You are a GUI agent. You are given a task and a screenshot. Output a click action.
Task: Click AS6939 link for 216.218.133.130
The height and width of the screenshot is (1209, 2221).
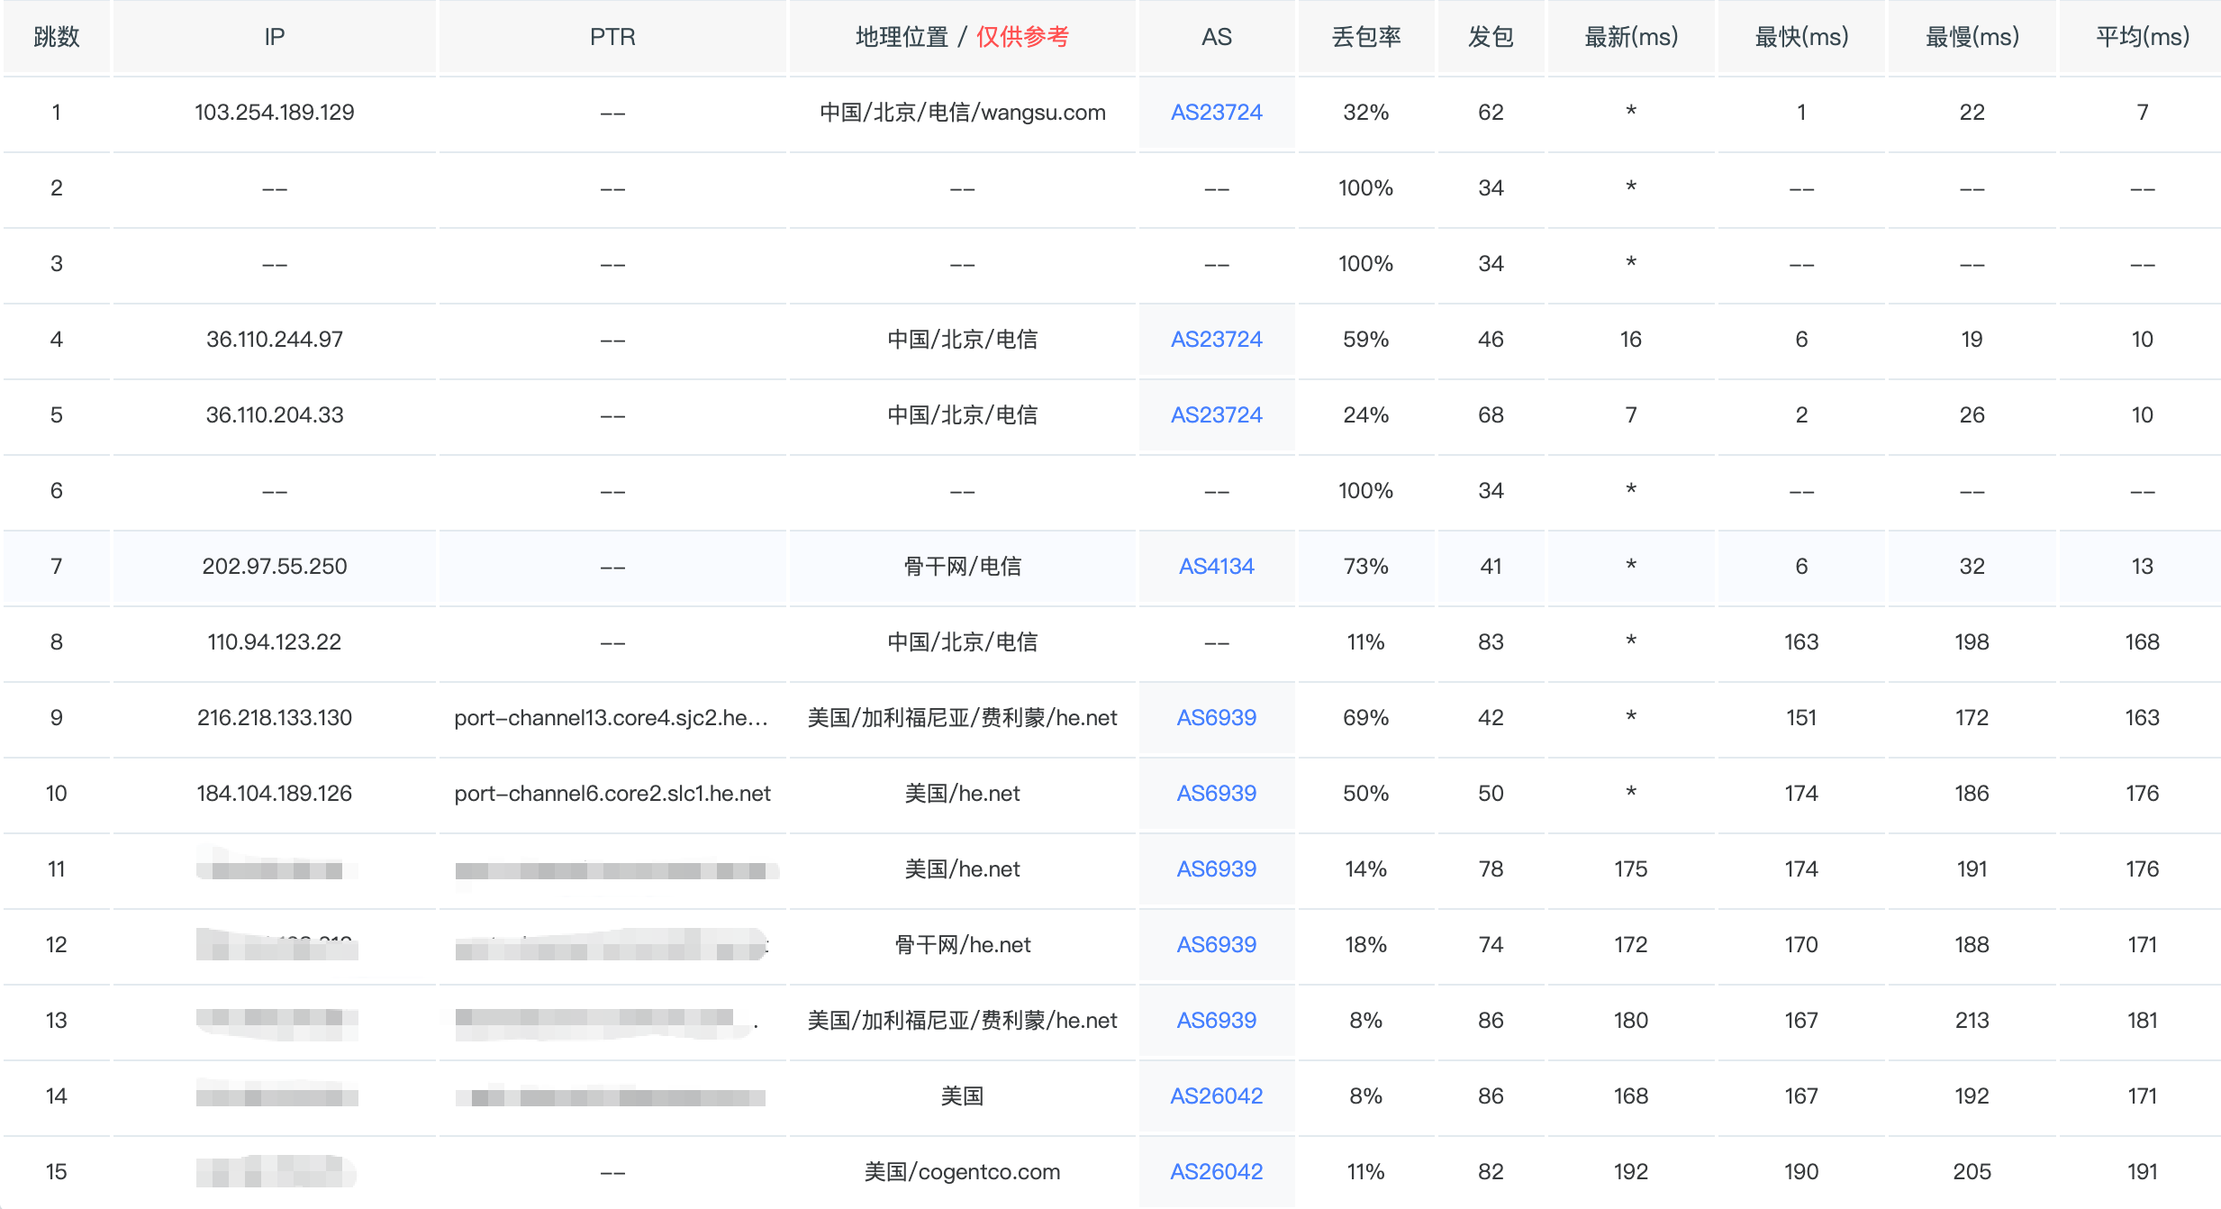(1216, 718)
